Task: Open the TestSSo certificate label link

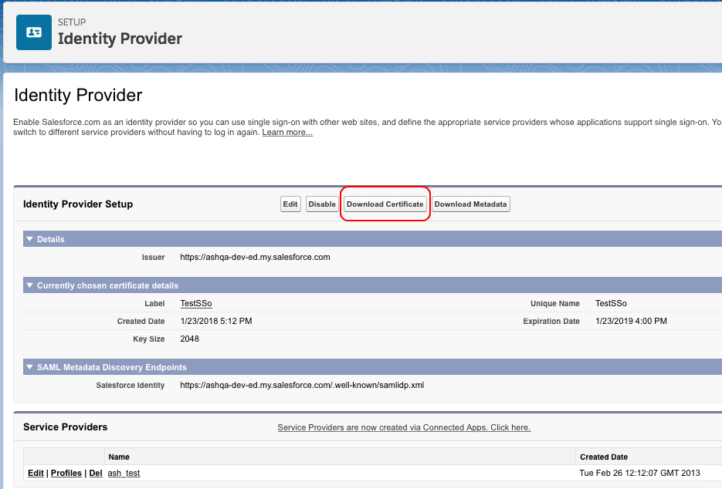Action: [x=196, y=304]
